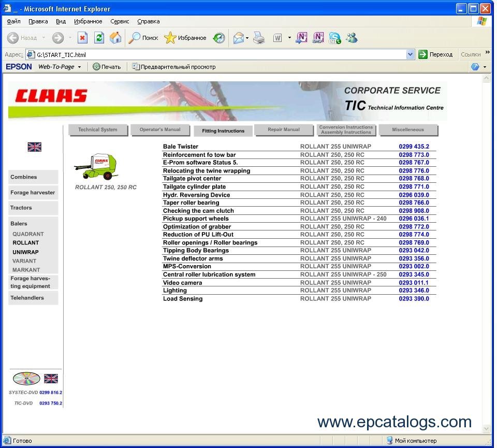This screenshot has height=448, width=497.
Task: Open the QUADRANT baler submenu item
Action: click(x=28, y=234)
